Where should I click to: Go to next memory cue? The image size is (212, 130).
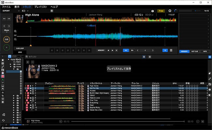(x=112, y=50)
